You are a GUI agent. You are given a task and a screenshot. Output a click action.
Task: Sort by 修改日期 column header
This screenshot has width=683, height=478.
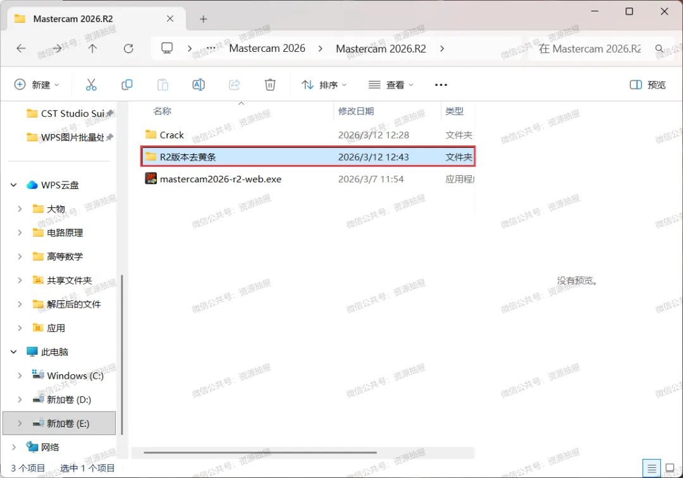coord(356,111)
